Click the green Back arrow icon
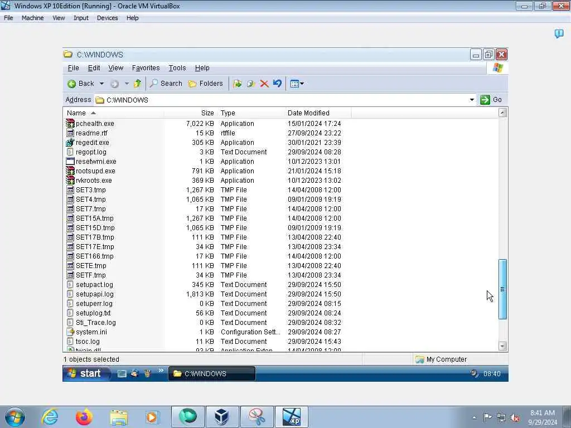Screen dimensions: 571x428 pyautogui.click(x=72, y=84)
